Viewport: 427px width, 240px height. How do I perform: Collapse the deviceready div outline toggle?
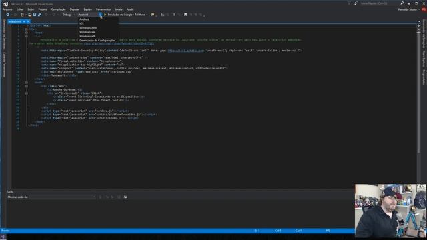click(27, 93)
